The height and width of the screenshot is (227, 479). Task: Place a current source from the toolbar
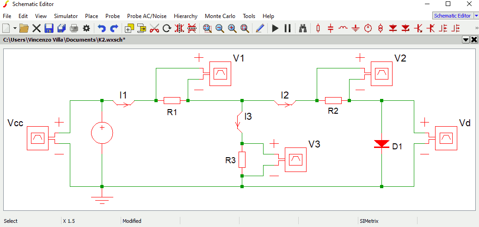(381, 28)
